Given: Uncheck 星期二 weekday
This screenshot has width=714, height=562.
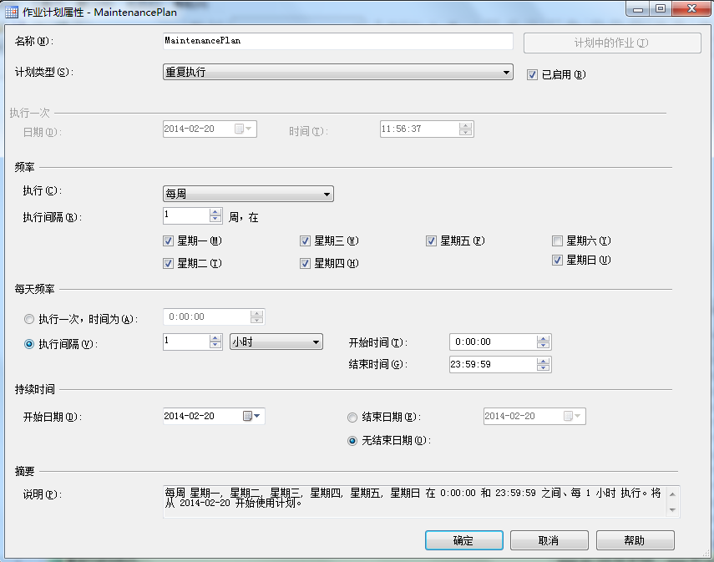Looking at the screenshot, I should click(168, 263).
